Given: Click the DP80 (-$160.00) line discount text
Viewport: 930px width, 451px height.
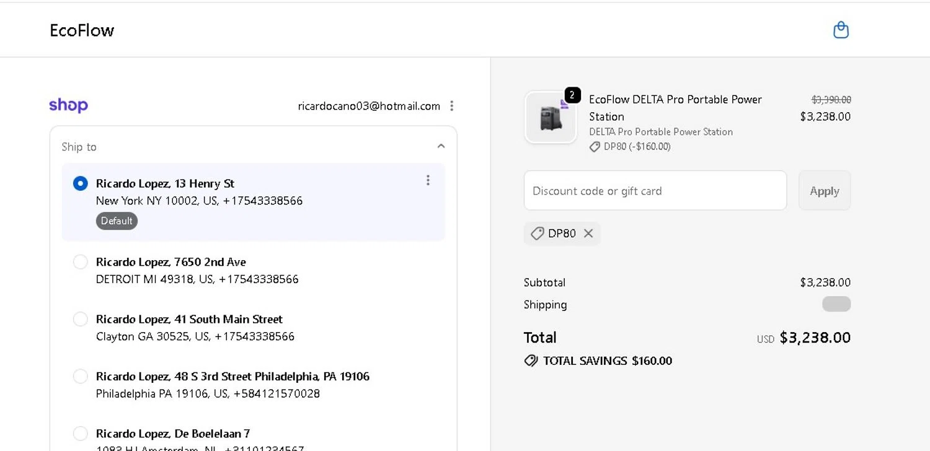Looking at the screenshot, I should (x=637, y=147).
